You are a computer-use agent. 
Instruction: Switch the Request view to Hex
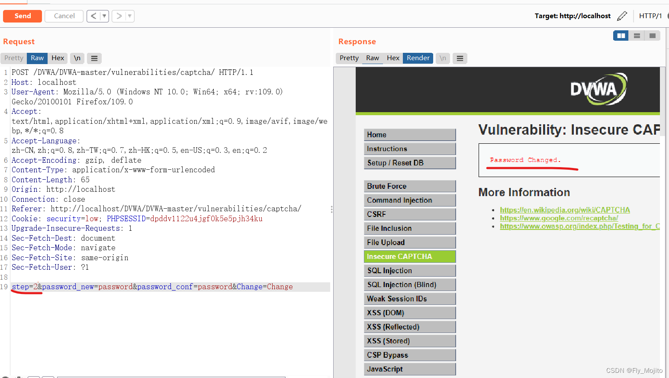[58, 58]
